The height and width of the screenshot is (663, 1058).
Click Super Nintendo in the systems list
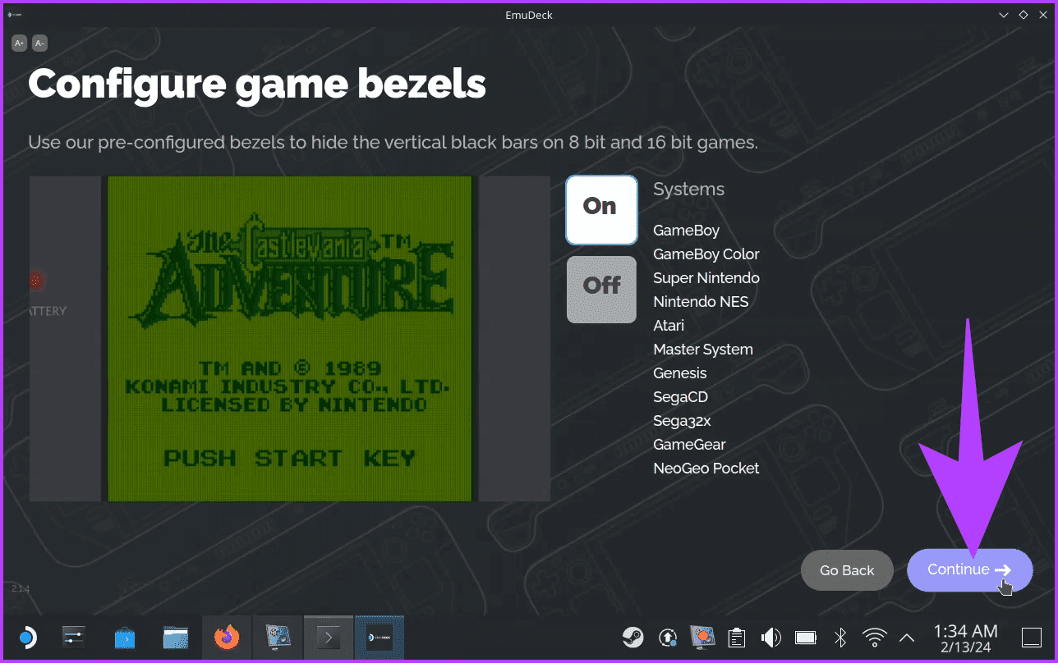[x=706, y=278]
